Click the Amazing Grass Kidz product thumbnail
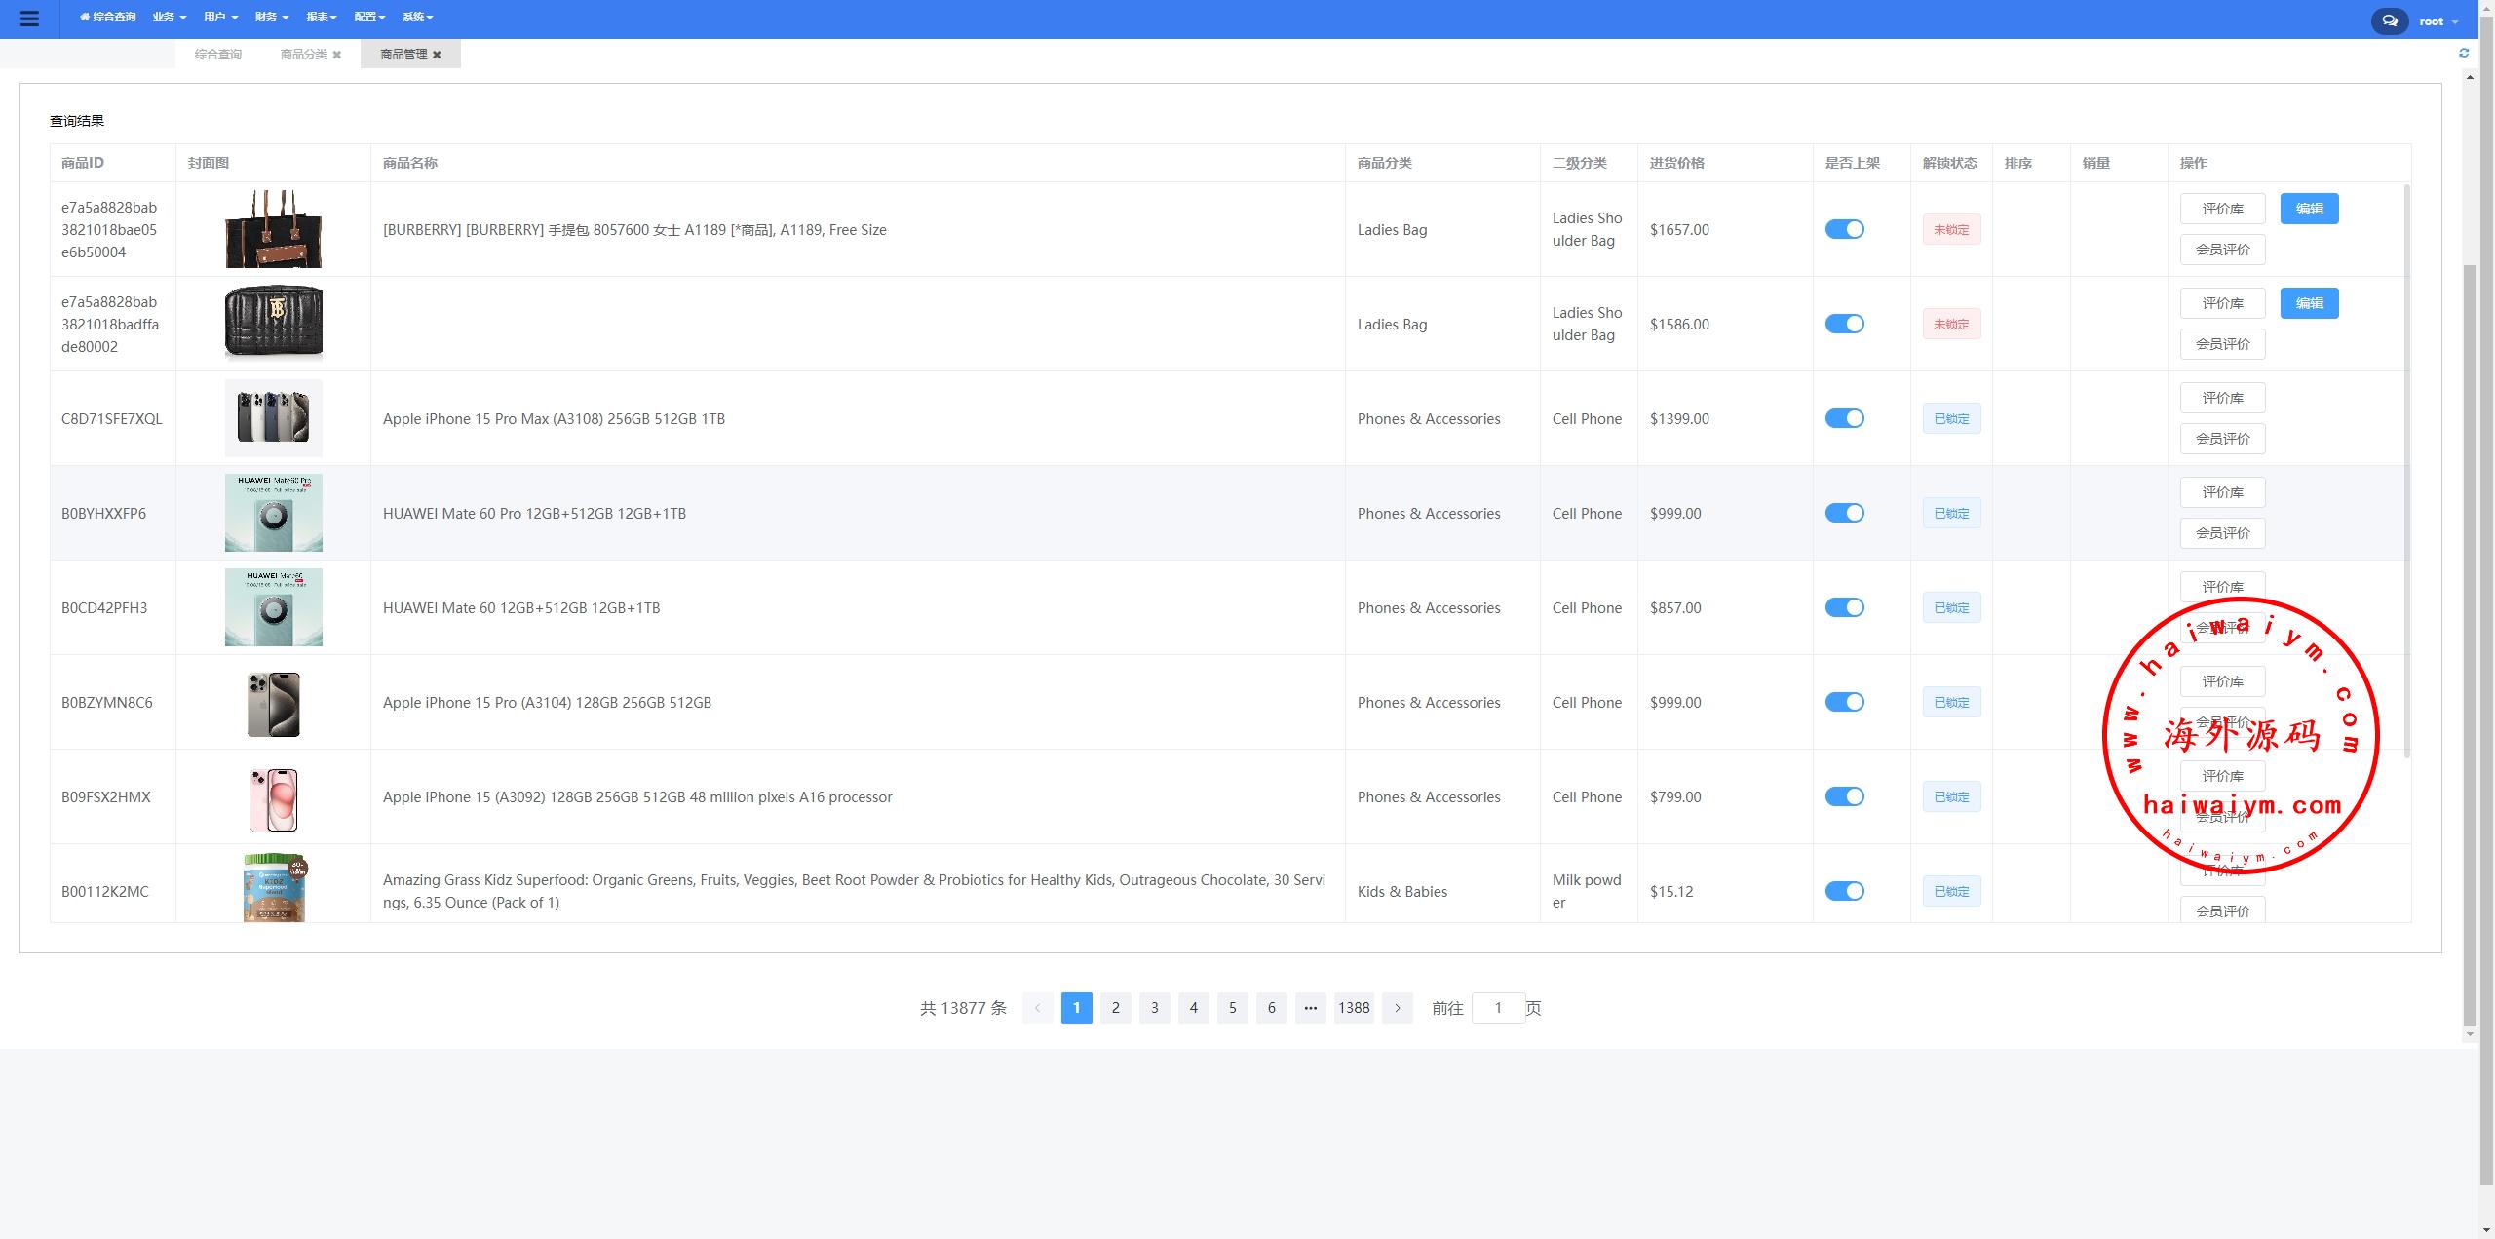Image resolution: width=2495 pixels, height=1239 pixels. (274, 888)
